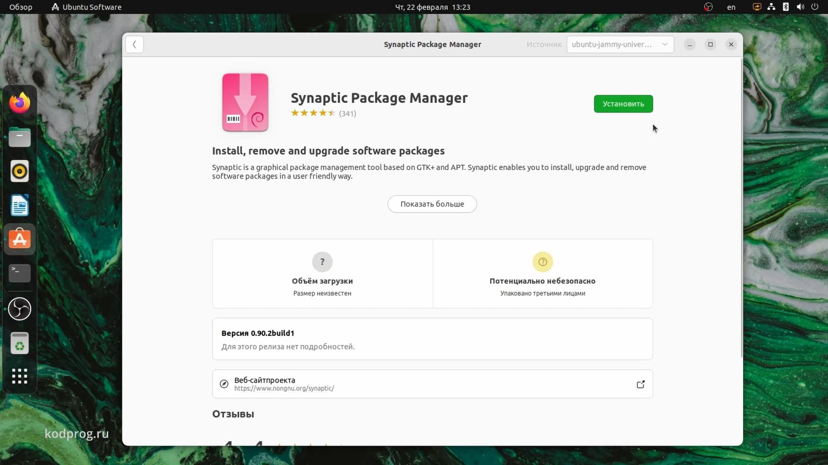The image size is (828, 465).
Task: Show the applications grid
Action: (19, 376)
